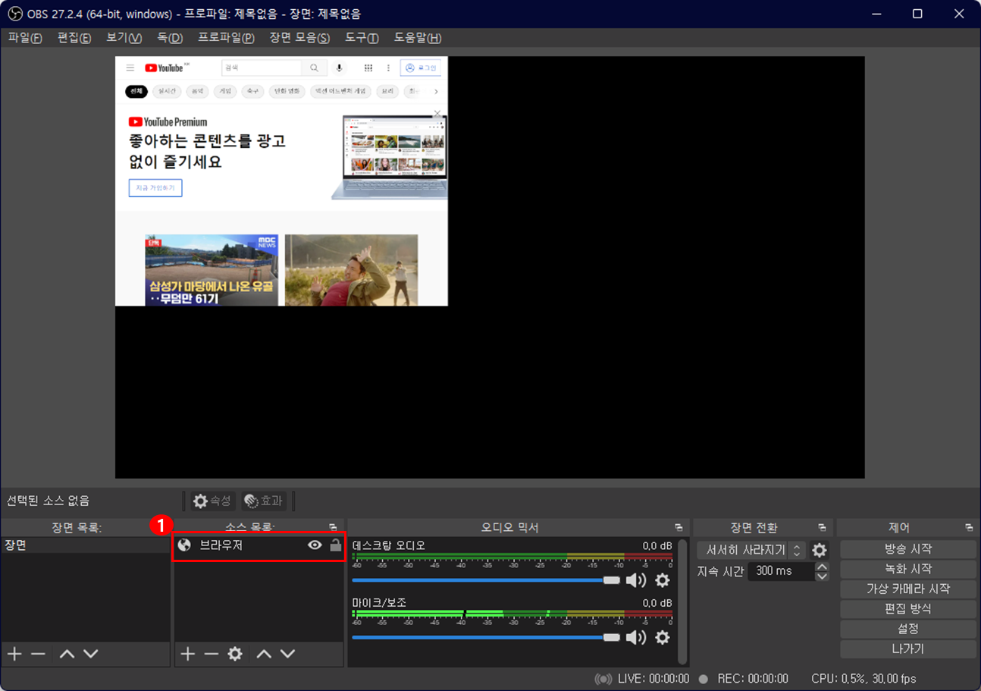The image size is (981, 691).
Task: Move the scene up in 장면 목록
Action: tap(67, 654)
